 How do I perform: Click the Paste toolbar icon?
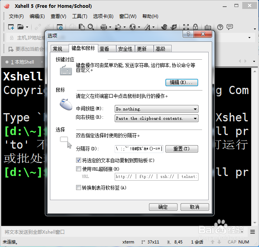click(82, 27)
